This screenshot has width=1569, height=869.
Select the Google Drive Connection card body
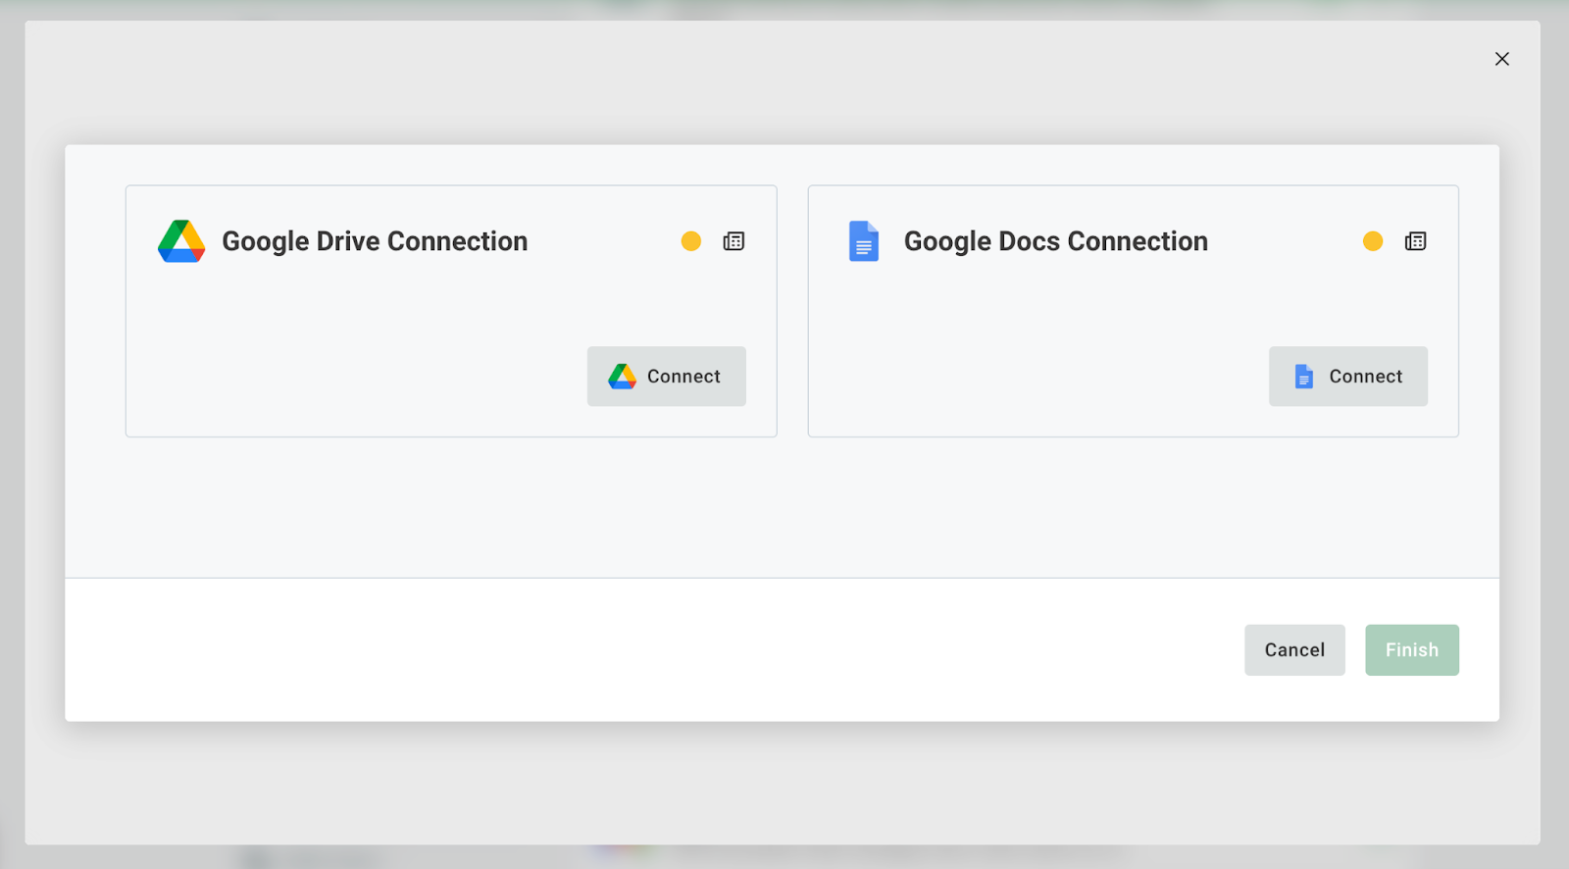pyautogui.click(x=353, y=353)
